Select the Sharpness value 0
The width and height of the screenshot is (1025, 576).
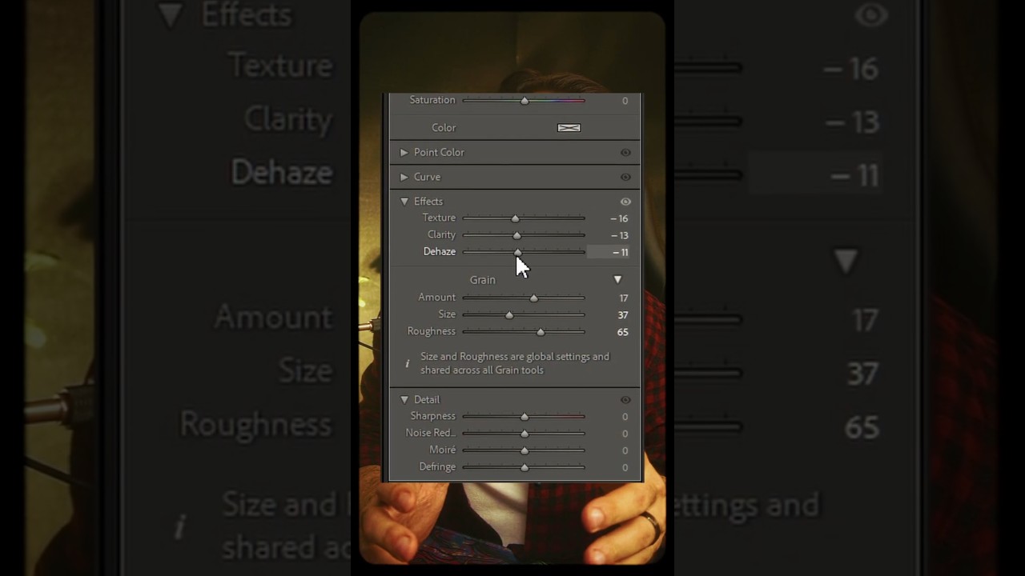625,417
